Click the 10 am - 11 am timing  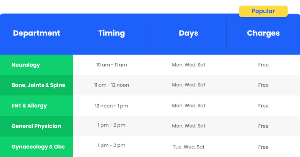pyautogui.click(x=112, y=65)
